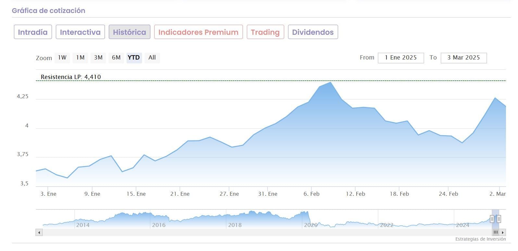This screenshot has height=251, width=518.
Task: Open Estrategias de Inversión credits link
Action: 480,239
